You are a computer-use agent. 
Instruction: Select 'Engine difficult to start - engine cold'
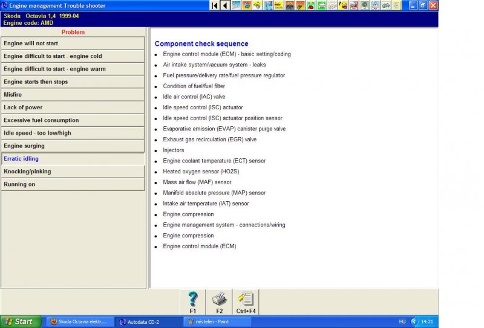73,56
